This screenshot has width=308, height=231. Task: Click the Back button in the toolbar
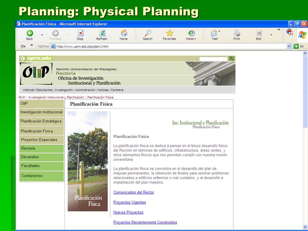point(30,35)
